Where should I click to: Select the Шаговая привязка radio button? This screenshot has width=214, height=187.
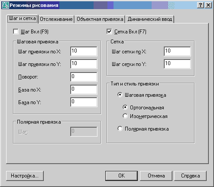coord(120,95)
